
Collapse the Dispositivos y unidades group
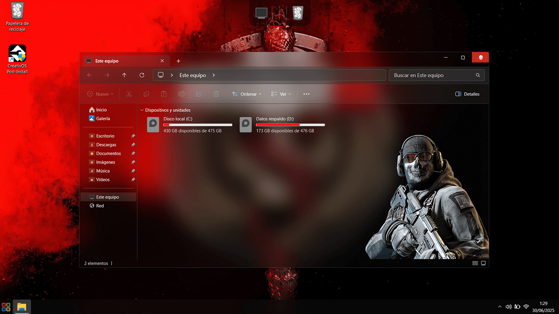[142, 110]
